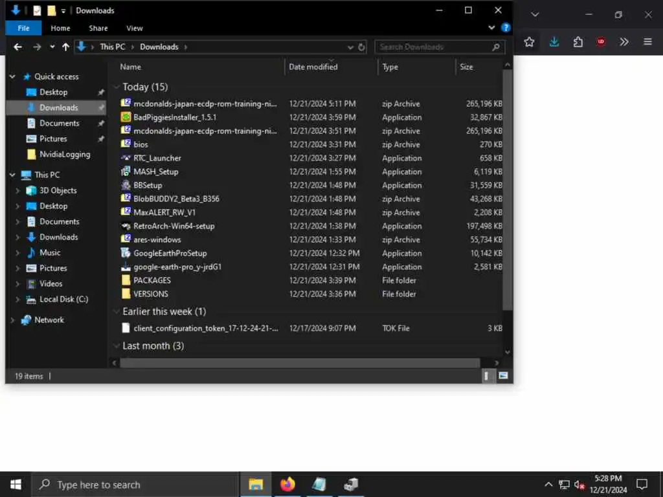
Task: Show more browser toolbar tools chevron
Action: [x=624, y=42]
